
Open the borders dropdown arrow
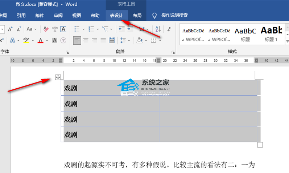160,40
